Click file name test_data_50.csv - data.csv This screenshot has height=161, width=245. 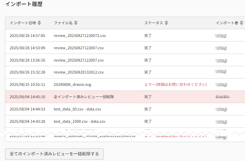tap(77, 109)
